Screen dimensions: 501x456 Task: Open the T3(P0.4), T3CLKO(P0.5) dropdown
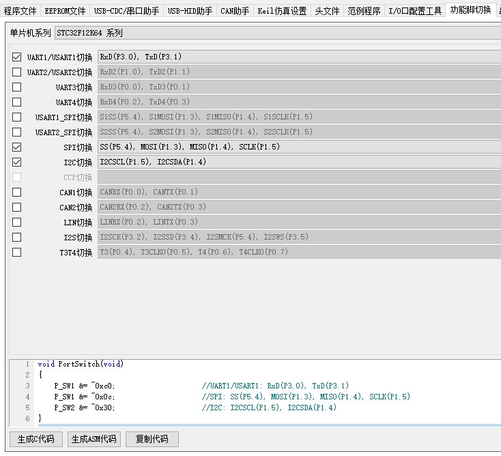click(x=299, y=252)
